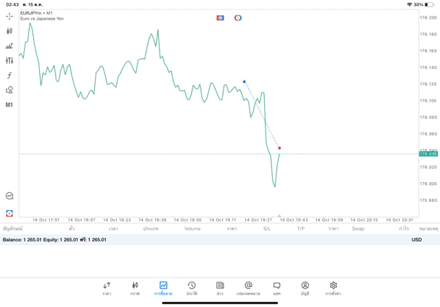The width and height of the screenshot is (440, 307).
Task: Switch to the ประวัติ (History) tab
Action: [x=192, y=288]
